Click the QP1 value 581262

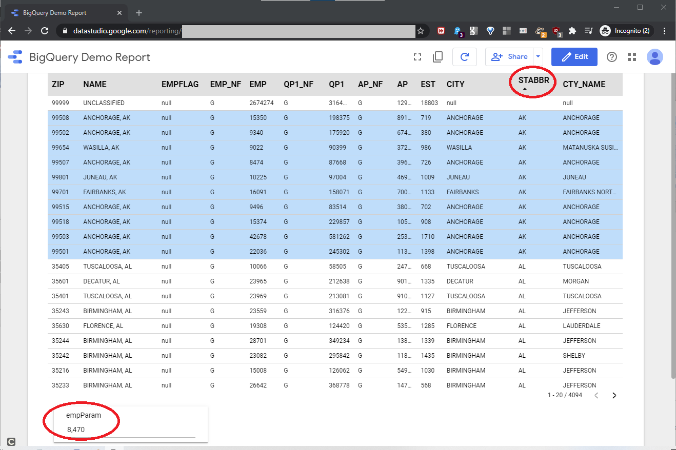click(339, 237)
